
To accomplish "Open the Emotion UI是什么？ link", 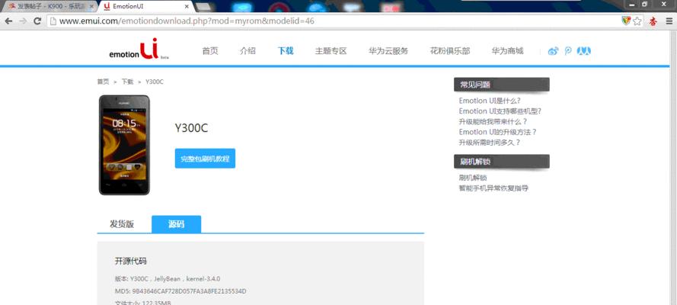I will [490, 101].
